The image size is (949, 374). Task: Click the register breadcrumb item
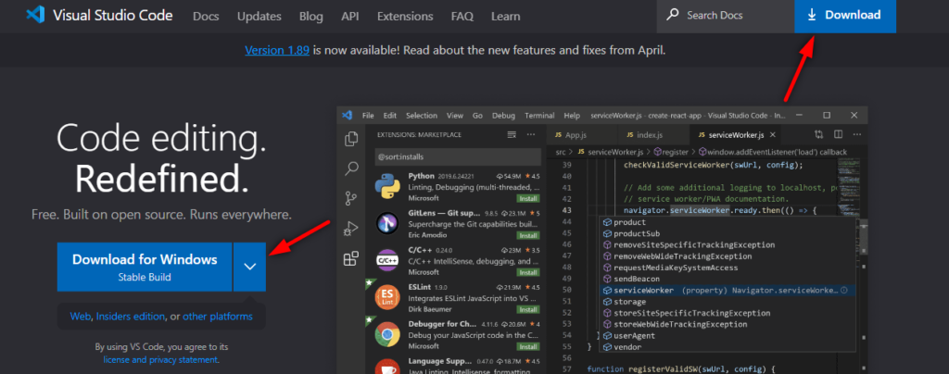coord(672,152)
